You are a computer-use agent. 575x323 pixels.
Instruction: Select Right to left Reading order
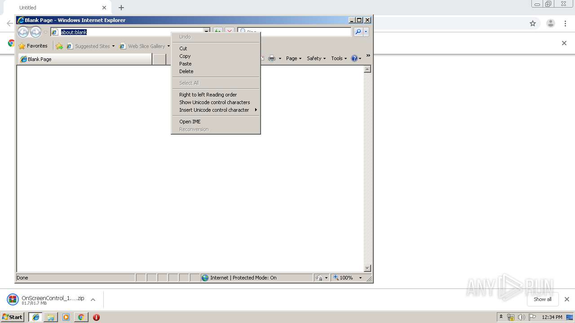tap(216, 95)
